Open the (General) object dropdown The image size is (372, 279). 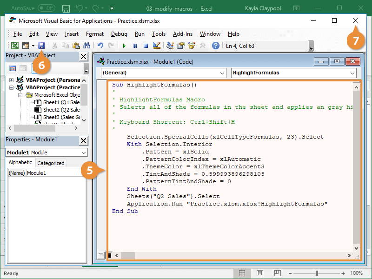point(221,73)
